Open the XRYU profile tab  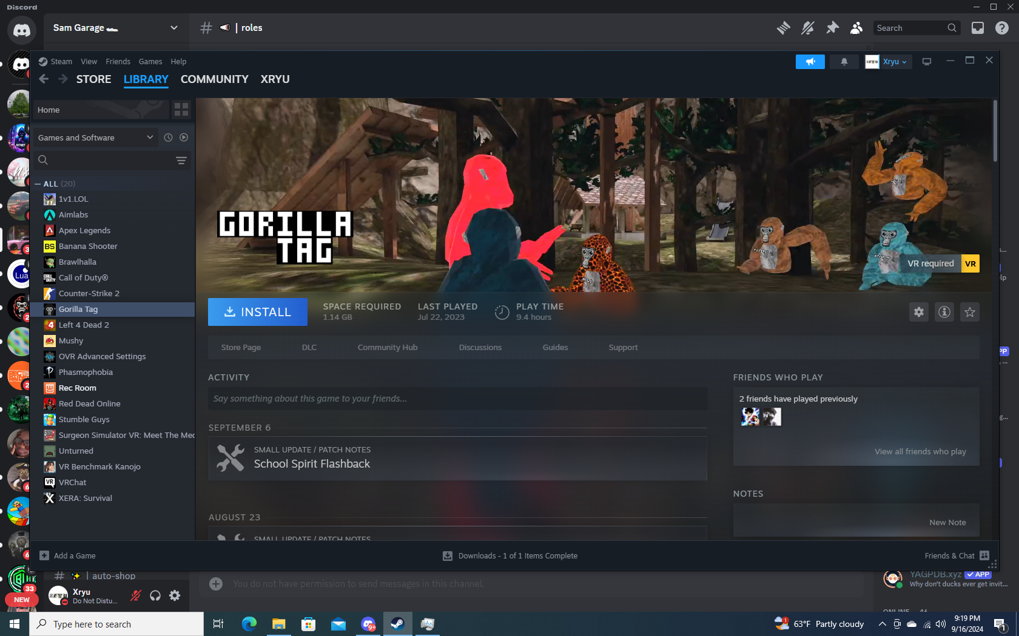[x=275, y=79]
